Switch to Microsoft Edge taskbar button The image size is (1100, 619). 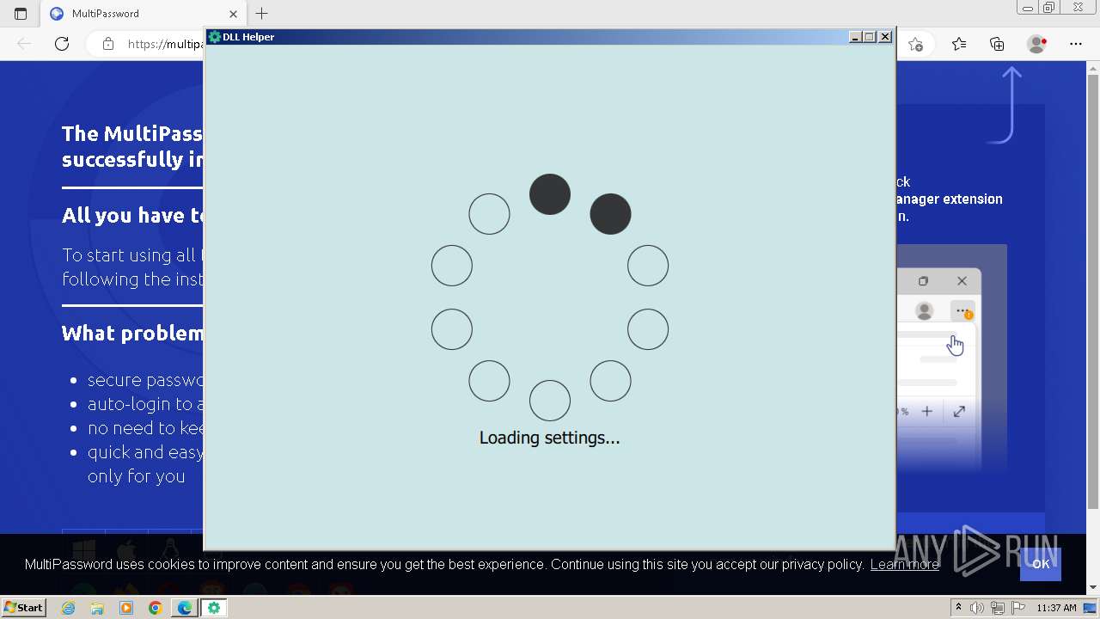click(185, 608)
